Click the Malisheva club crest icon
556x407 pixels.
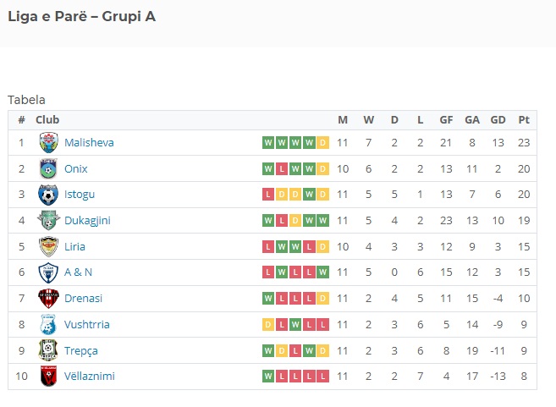pos(48,142)
